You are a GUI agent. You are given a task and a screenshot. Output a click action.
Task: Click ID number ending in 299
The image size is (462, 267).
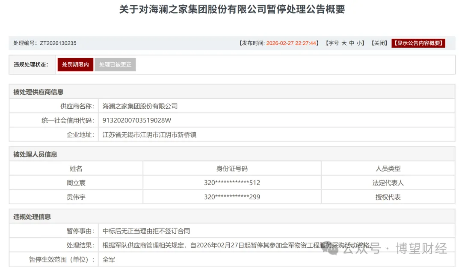pos(232,197)
